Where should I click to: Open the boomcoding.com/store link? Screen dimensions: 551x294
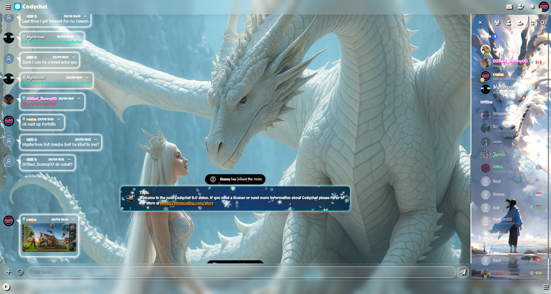pyautogui.click(x=187, y=203)
